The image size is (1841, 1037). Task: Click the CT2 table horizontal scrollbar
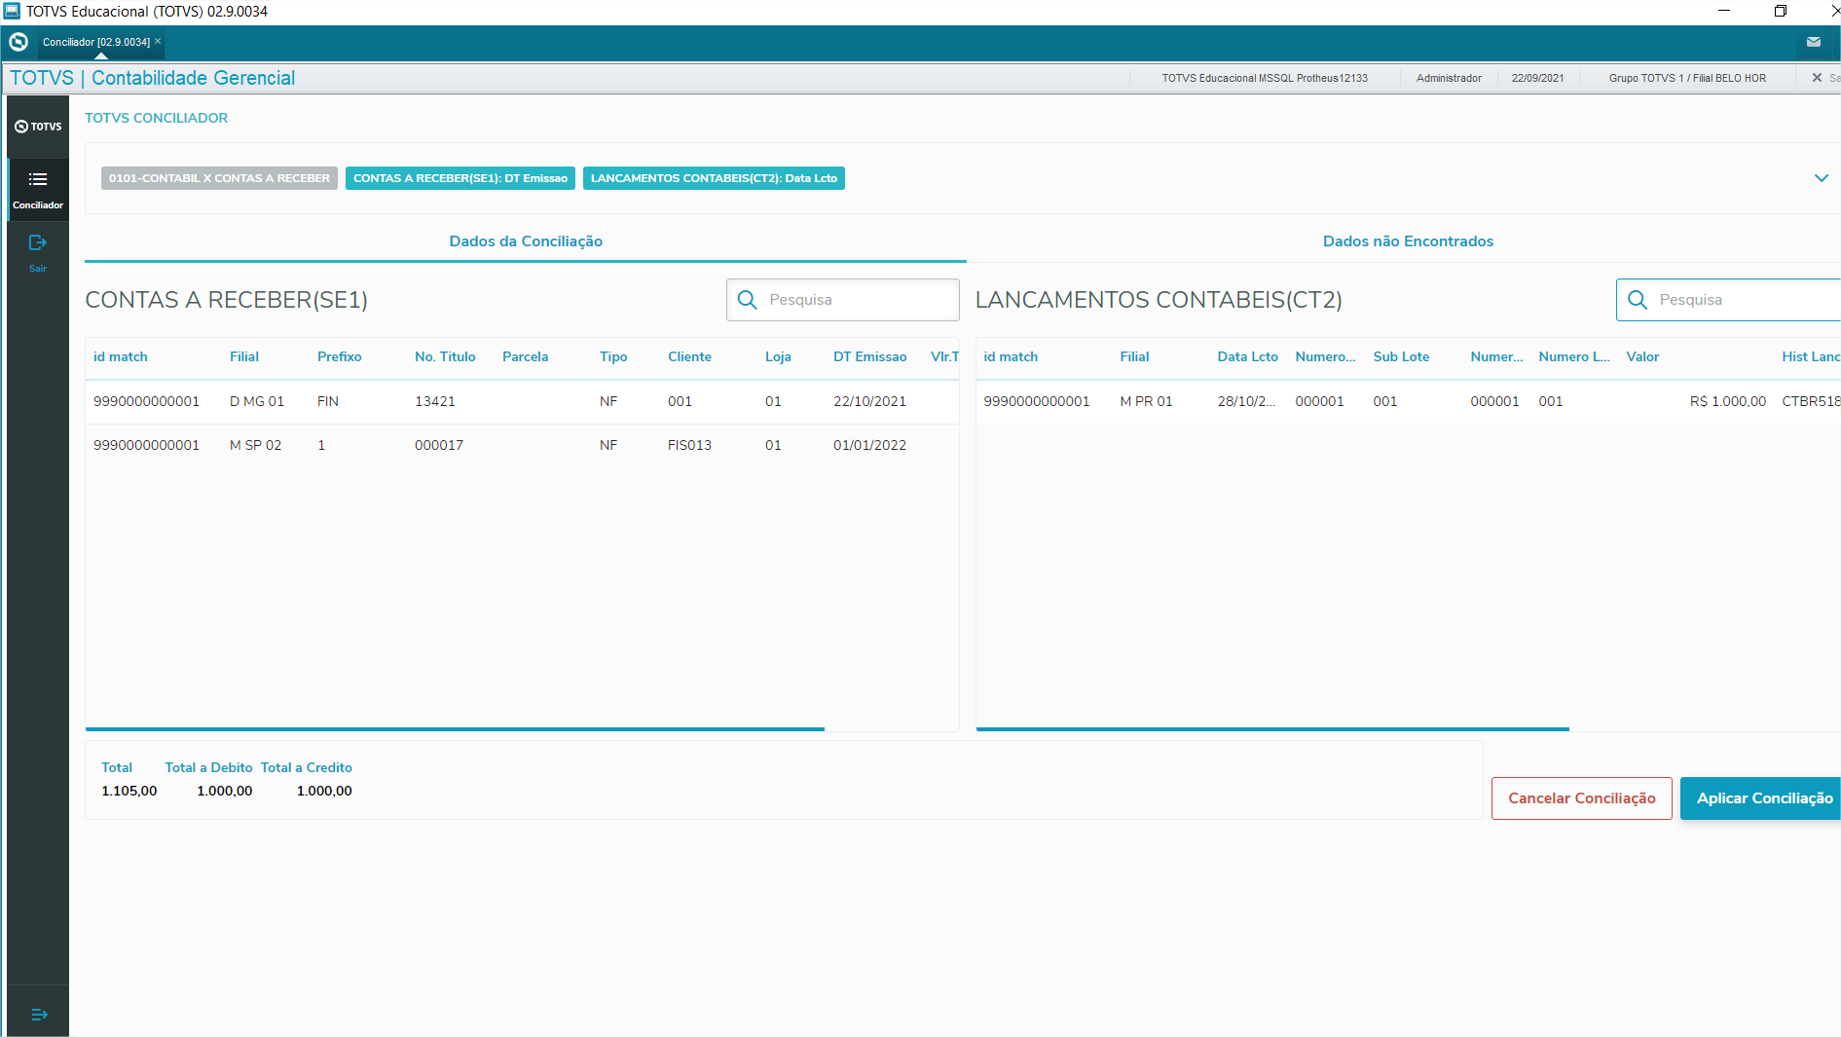point(1272,728)
